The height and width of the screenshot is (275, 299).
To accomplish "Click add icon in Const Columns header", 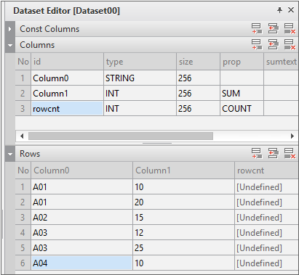I will [x=257, y=29].
